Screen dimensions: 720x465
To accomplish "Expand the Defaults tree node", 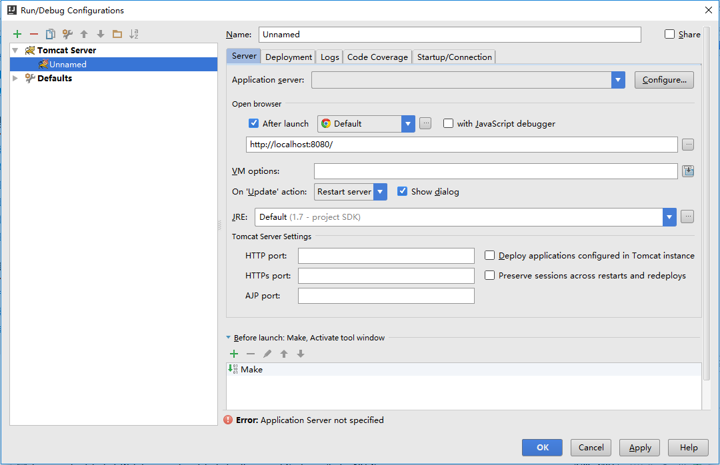I will click(15, 79).
